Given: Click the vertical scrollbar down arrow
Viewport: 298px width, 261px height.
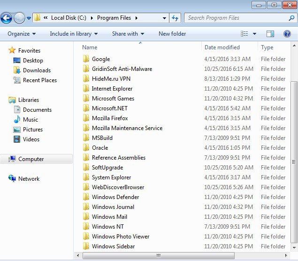Looking at the screenshot, I should (x=294, y=247).
